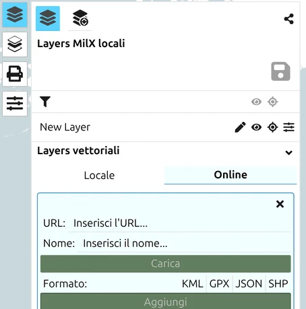Click the Layers MilX locali heading

tap(81, 44)
